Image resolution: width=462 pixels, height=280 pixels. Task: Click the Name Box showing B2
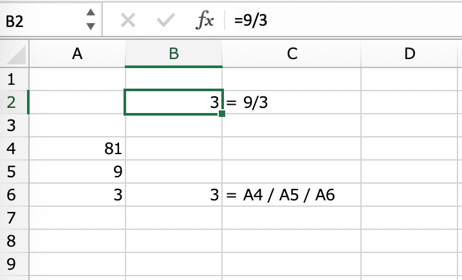pos(39,21)
